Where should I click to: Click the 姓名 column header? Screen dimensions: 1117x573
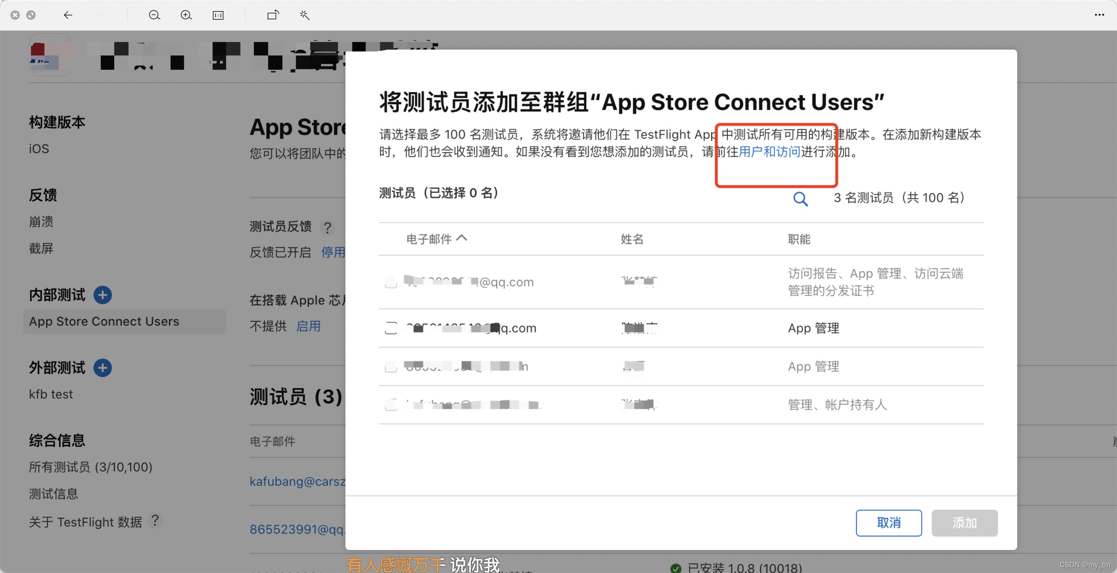pyautogui.click(x=632, y=239)
